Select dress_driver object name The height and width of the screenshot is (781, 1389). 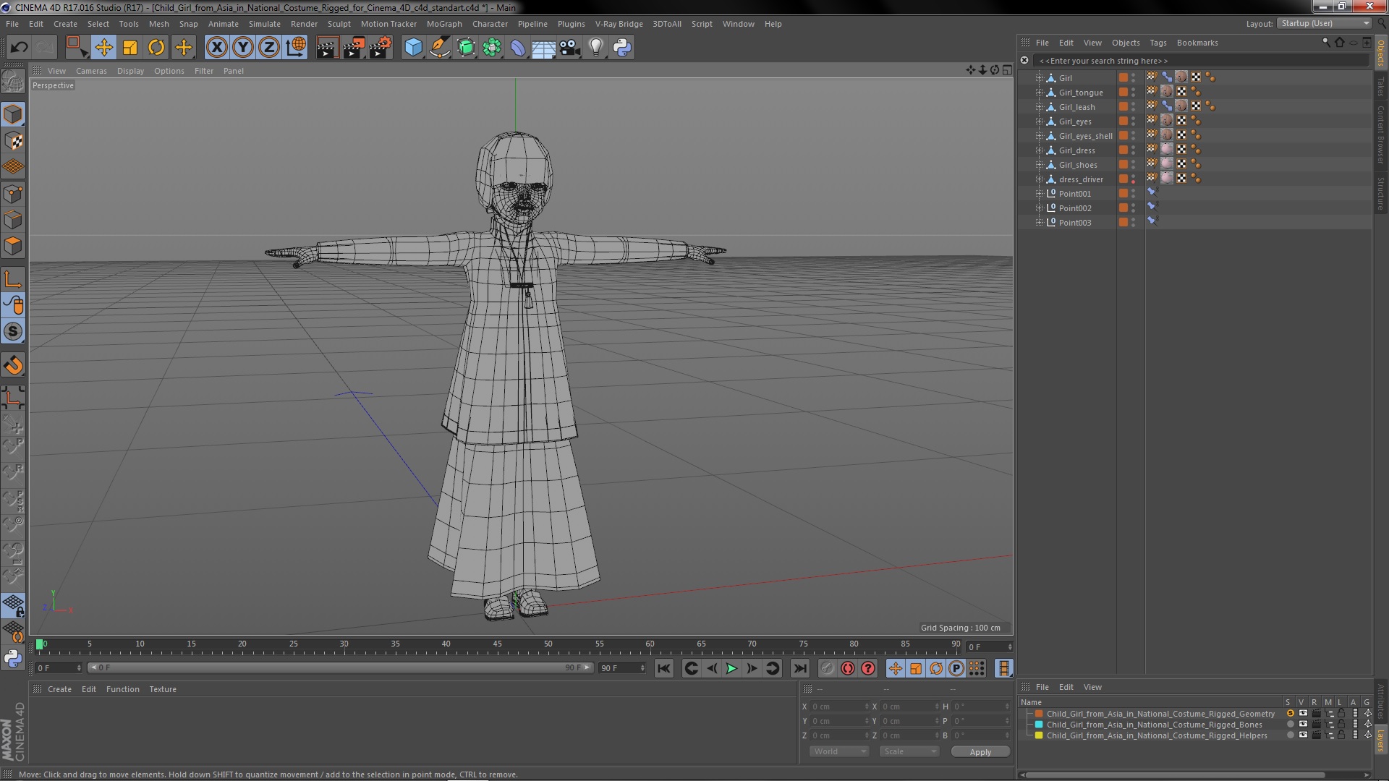(1081, 179)
